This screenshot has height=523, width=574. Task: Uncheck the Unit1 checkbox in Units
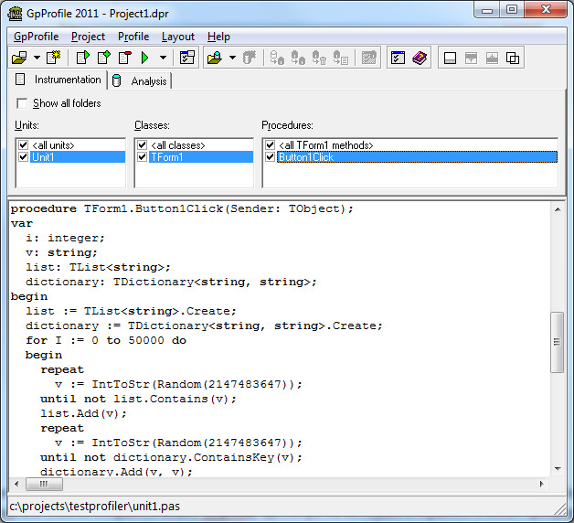point(23,157)
